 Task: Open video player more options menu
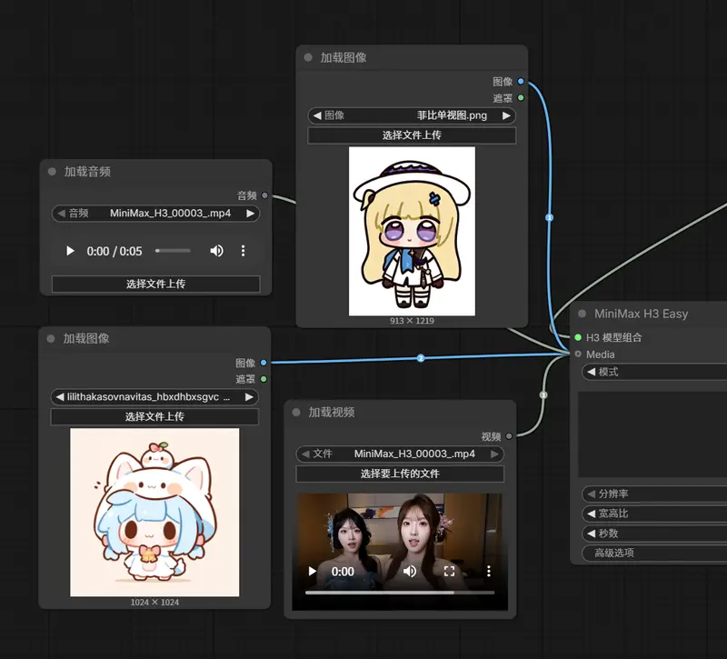pos(489,572)
